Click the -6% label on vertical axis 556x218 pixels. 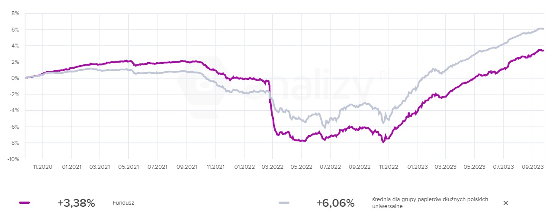15,126
